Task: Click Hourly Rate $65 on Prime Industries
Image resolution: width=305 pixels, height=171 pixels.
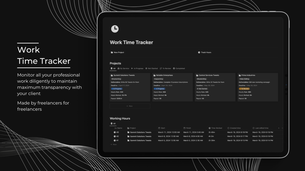Action: coord(245,92)
